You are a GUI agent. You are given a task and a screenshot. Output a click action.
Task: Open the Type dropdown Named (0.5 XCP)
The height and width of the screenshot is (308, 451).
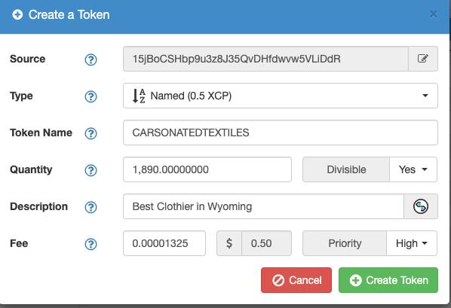click(x=281, y=96)
